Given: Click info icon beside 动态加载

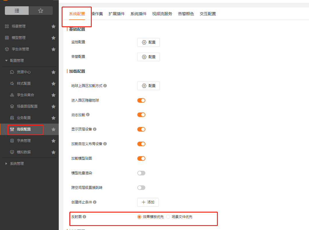Looking at the screenshot, I should coord(88,114).
